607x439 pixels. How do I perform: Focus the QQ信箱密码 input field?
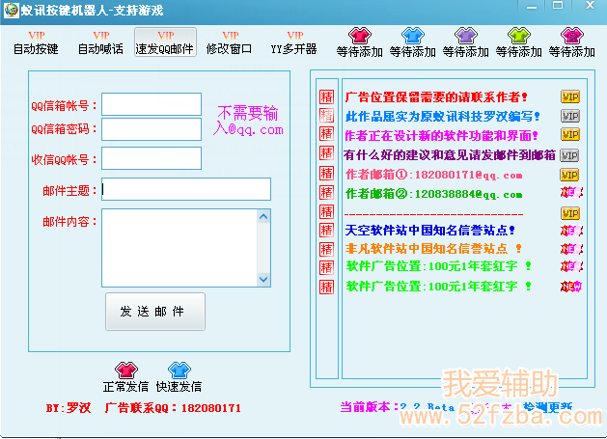point(152,129)
